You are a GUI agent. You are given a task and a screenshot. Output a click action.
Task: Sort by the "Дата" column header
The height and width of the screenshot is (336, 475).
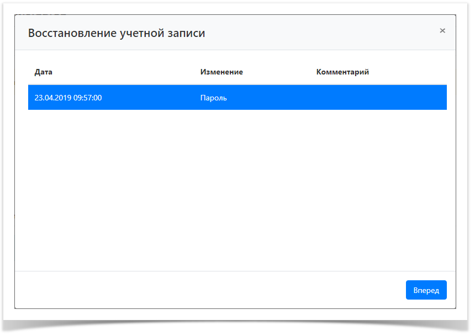[44, 72]
